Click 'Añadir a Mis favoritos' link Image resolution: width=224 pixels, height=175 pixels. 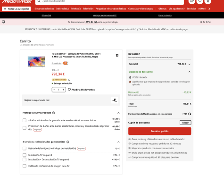(81, 90)
